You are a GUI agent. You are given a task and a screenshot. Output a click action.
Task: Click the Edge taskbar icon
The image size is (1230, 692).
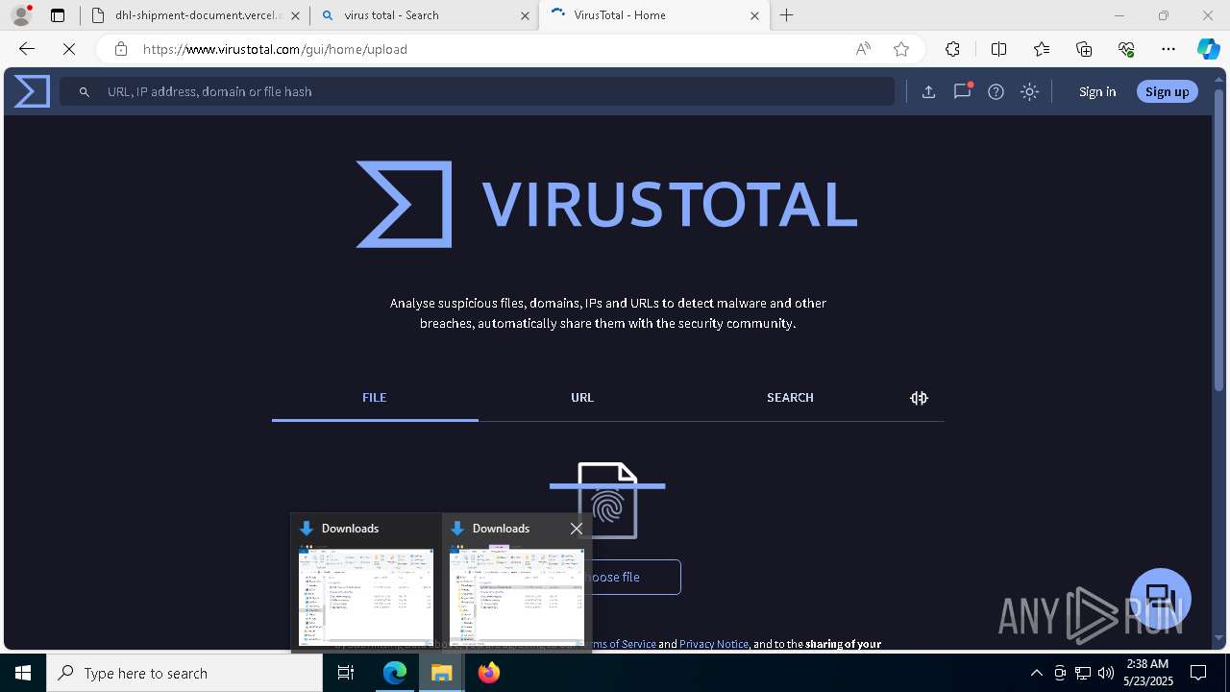tap(395, 673)
